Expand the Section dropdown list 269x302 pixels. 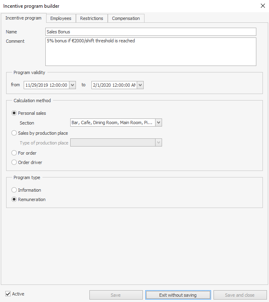tap(159, 123)
